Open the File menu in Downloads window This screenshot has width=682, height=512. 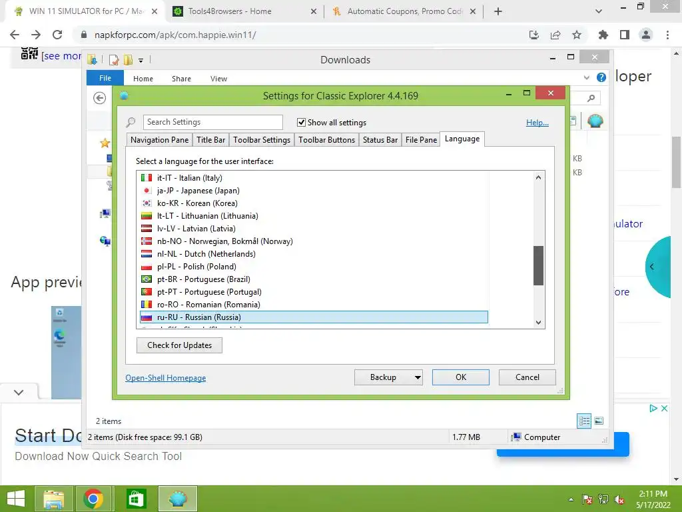105,78
